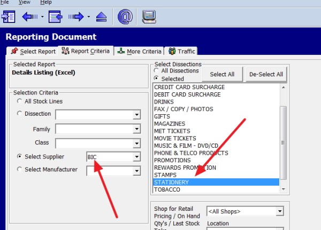Switch to the Traffic tab
The width and height of the screenshot is (321, 230).
[x=181, y=51]
